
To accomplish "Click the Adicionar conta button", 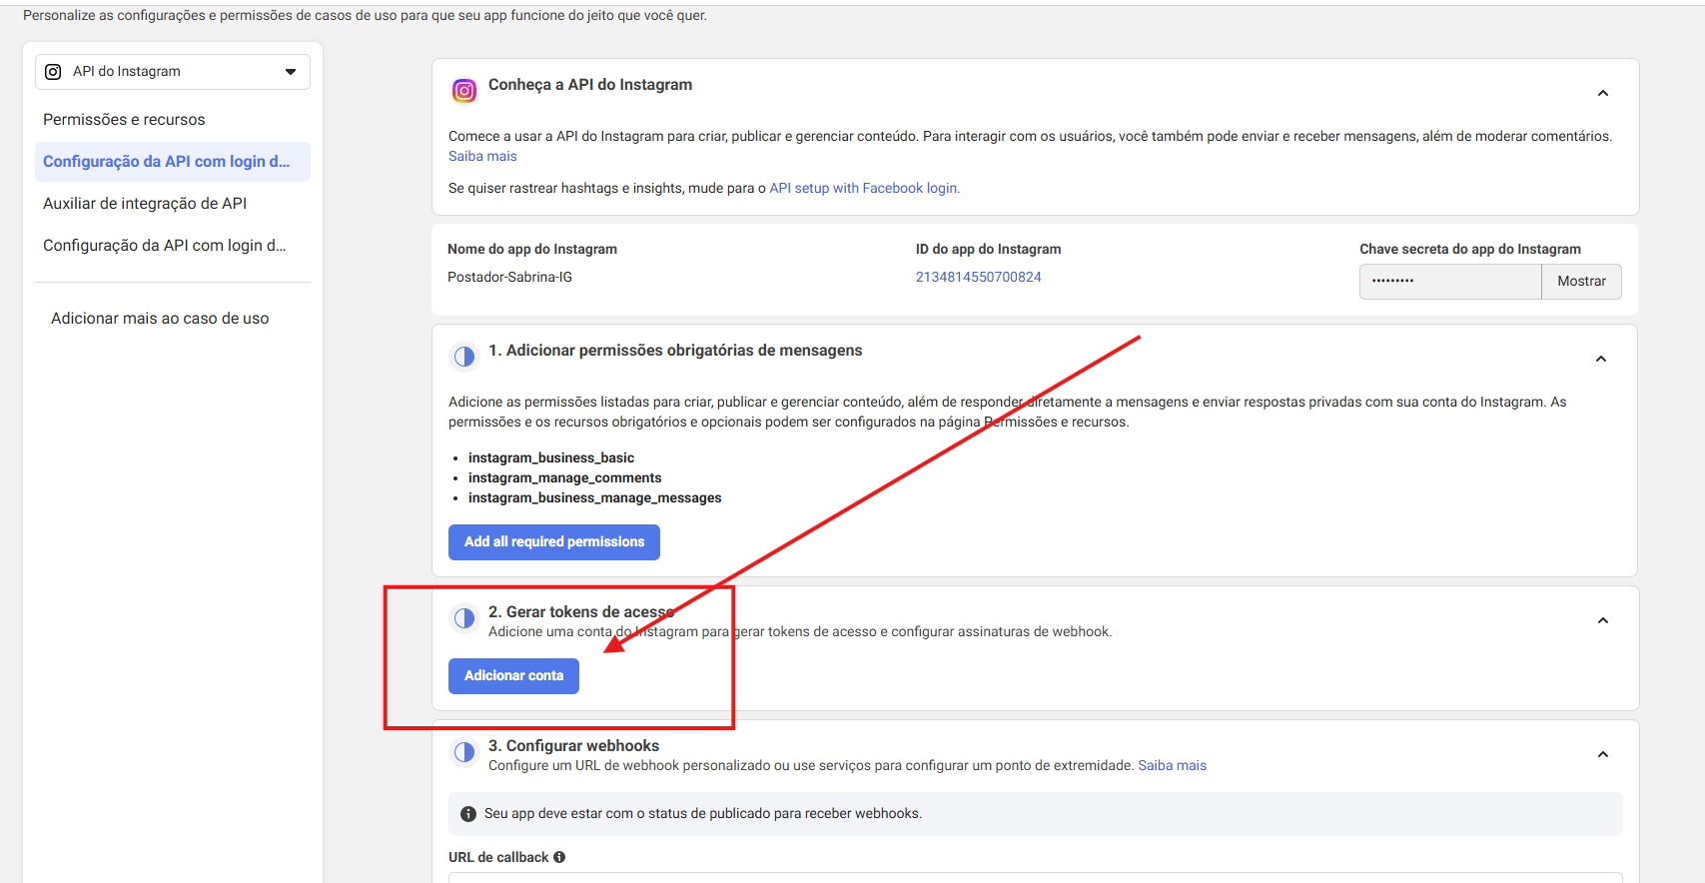I will (513, 676).
